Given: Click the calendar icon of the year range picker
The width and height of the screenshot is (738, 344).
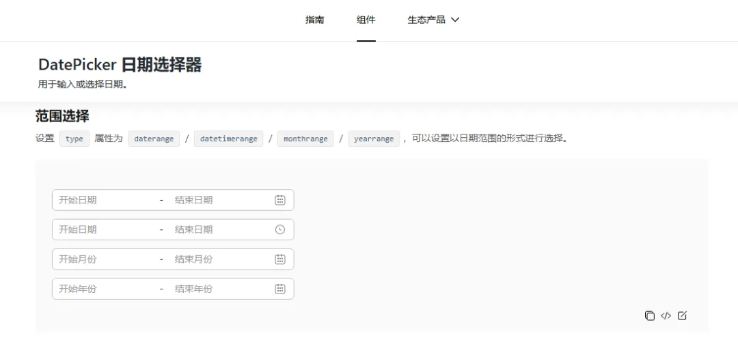Looking at the screenshot, I should click(x=280, y=289).
